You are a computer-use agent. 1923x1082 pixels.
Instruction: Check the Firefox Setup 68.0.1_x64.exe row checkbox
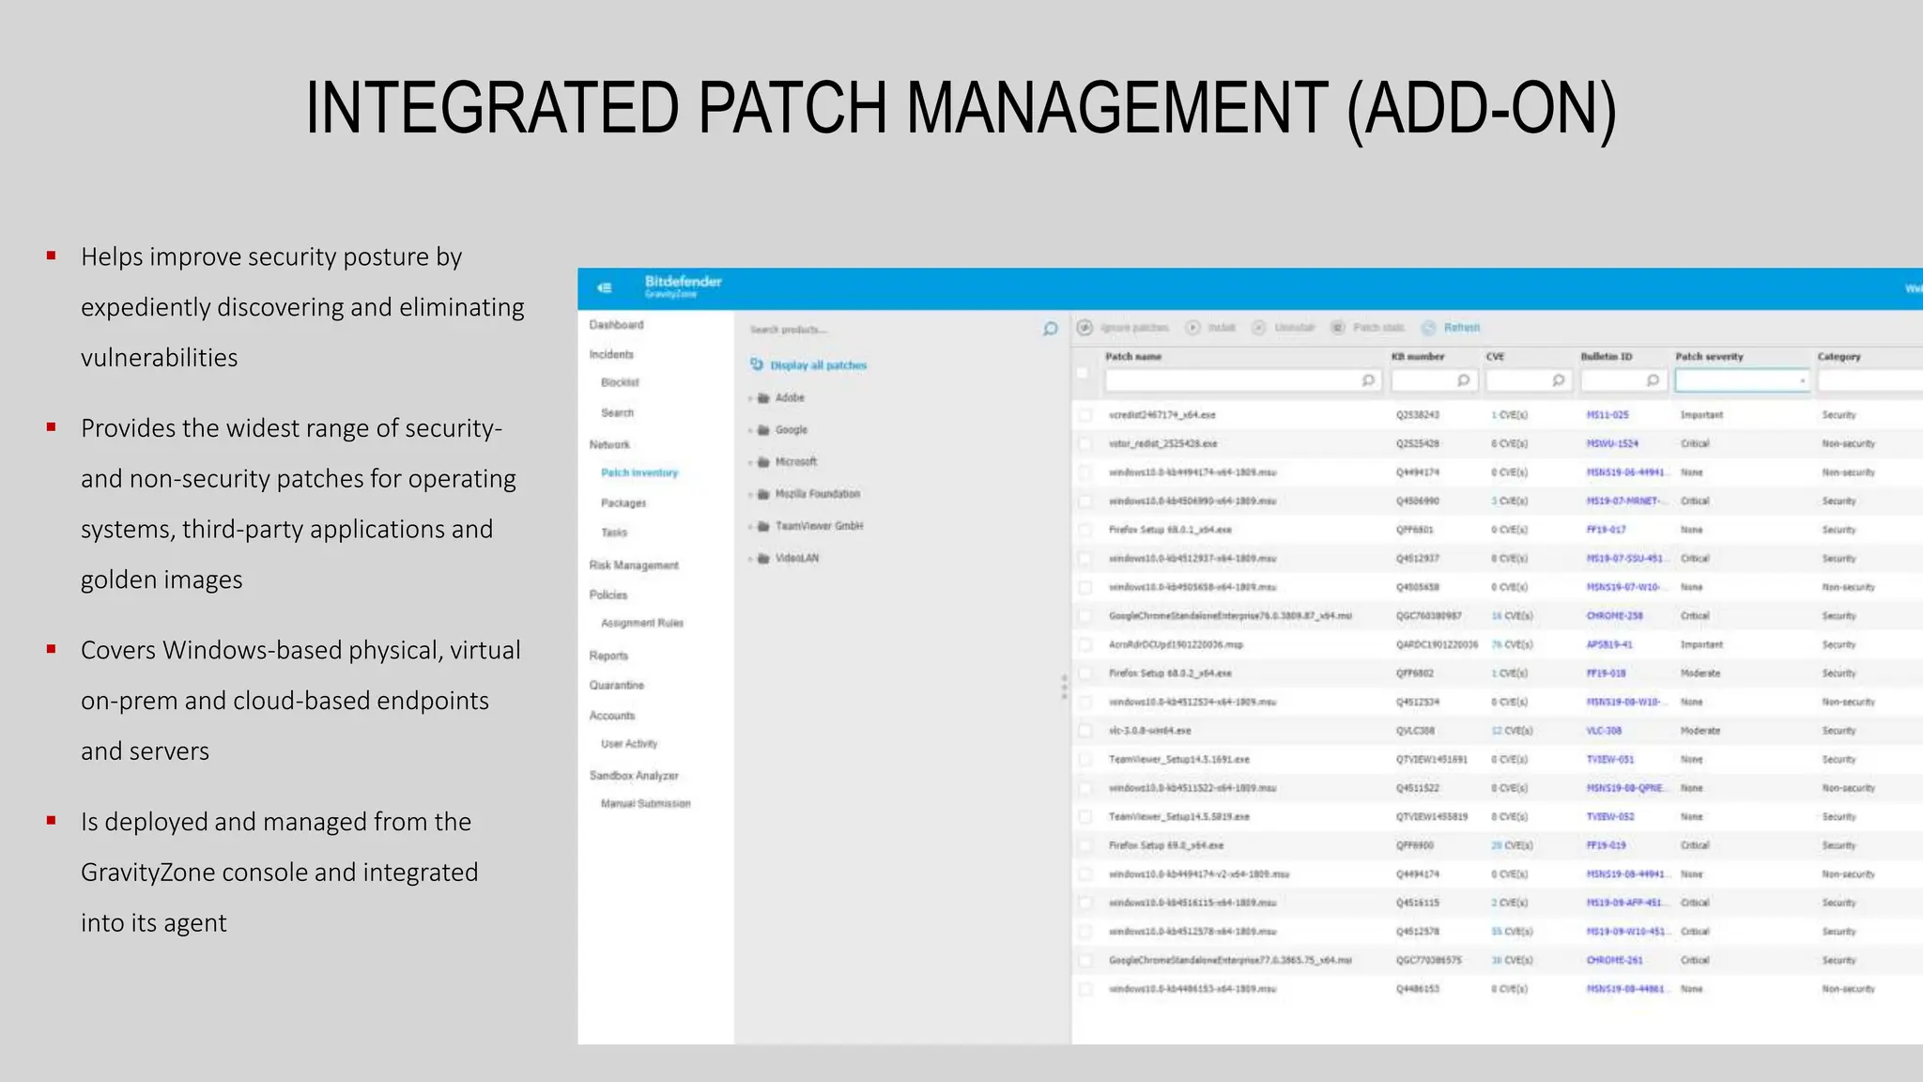click(x=1085, y=530)
